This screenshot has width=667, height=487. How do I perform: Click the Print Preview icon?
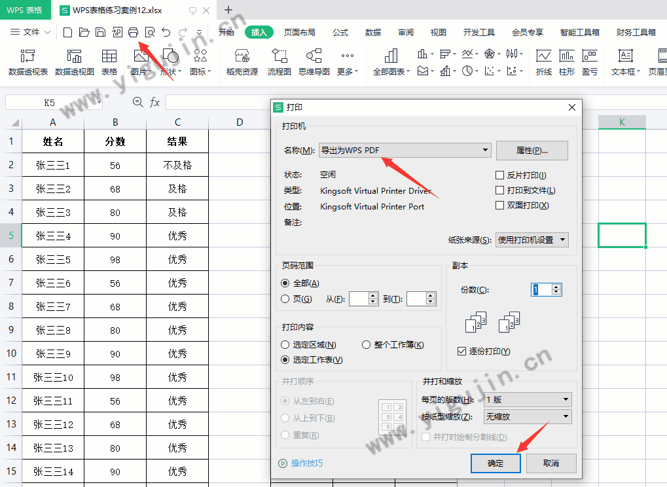pos(150,32)
